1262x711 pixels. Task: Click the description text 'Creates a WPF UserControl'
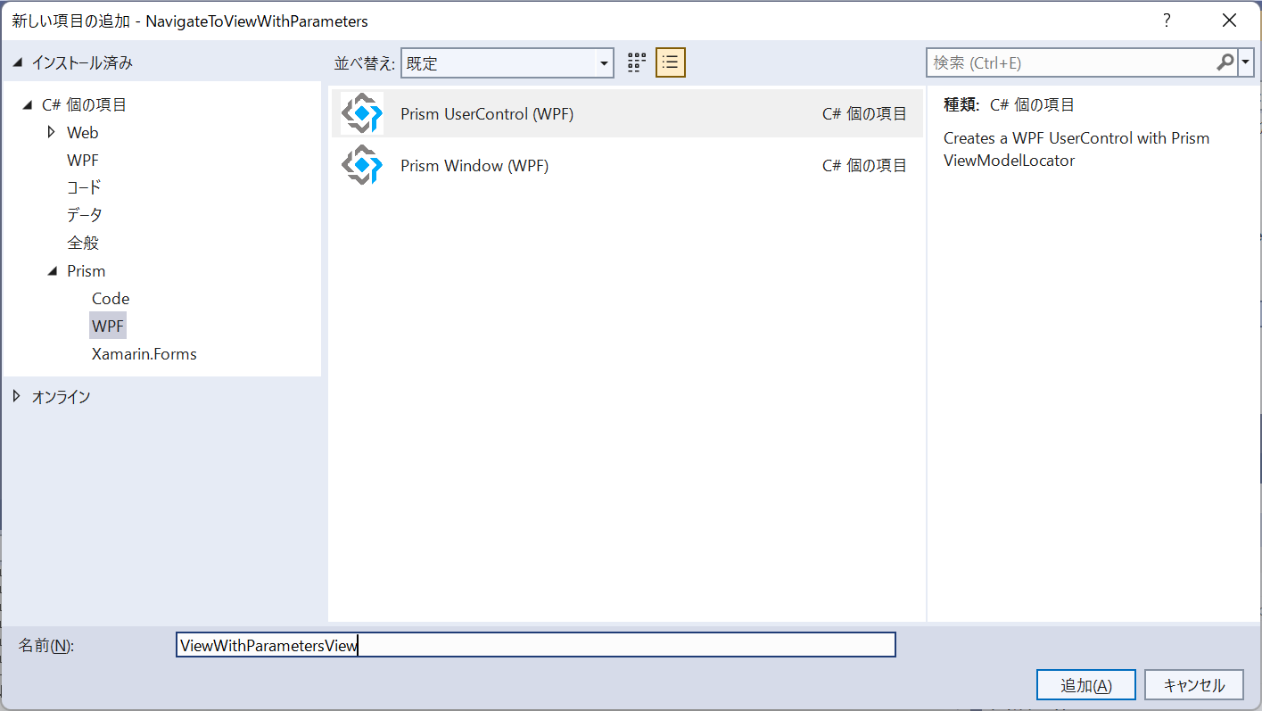point(1076,149)
